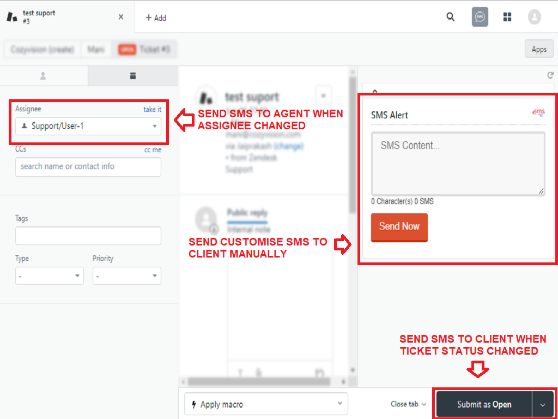This screenshot has height=419, width=558.
Task: Open the search magnifier
Action: [450, 17]
